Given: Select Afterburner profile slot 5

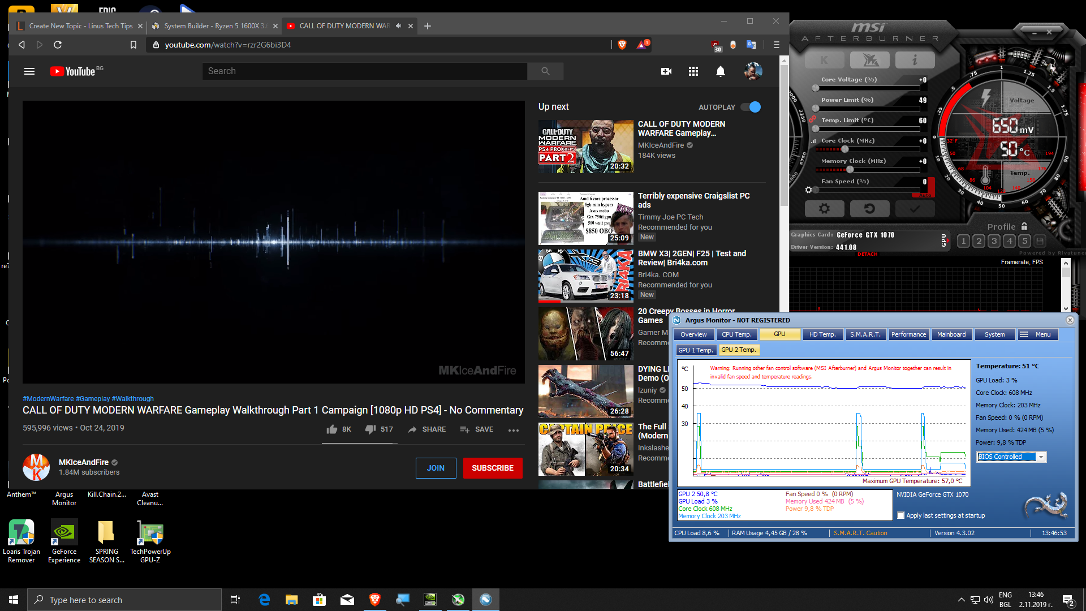Looking at the screenshot, I should point(1024,241).
